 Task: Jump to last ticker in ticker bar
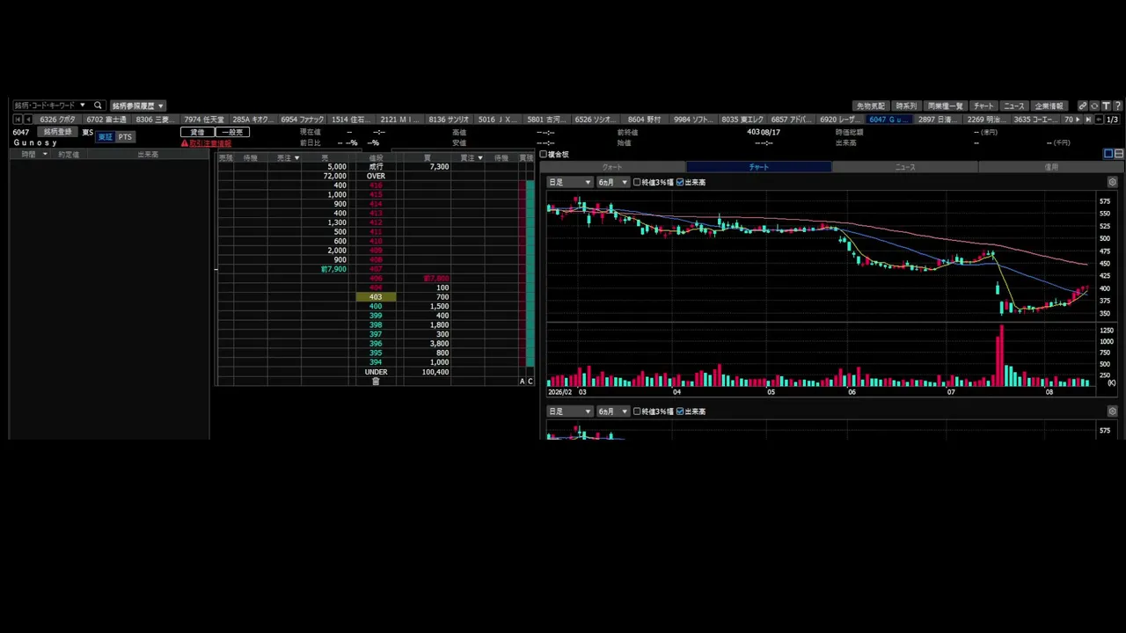click(1088, 120)
